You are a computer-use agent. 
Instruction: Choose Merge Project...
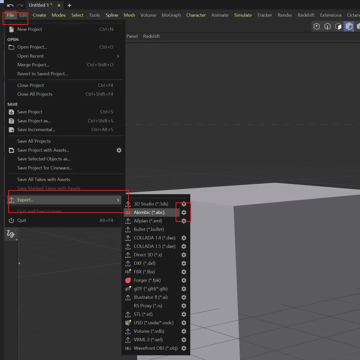click(64, 65)
